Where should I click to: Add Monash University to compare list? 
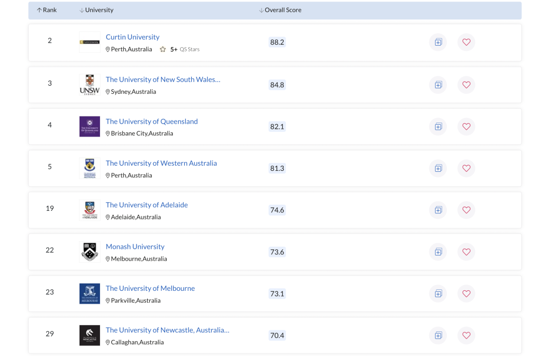tap(438, 252)
